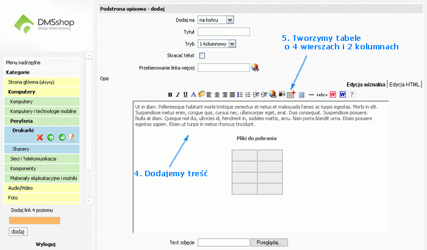Justify the text fully
This screenshot has width=427, height=250.
click(232, 95)
